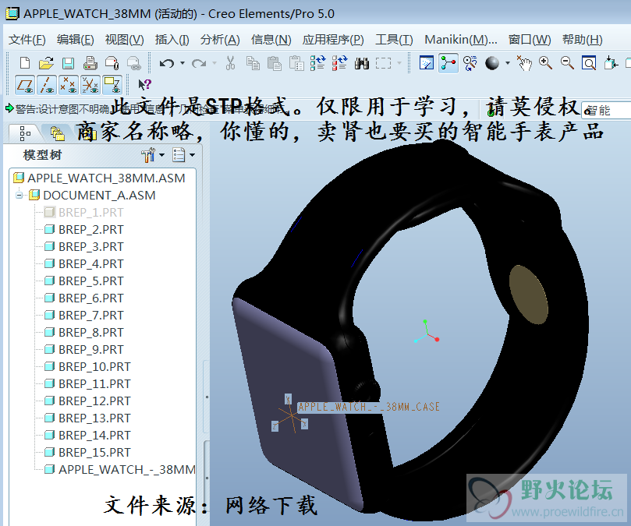Open the Redo history dropdown arrow
The image size is (631, 526).
[x=214, y=63]
